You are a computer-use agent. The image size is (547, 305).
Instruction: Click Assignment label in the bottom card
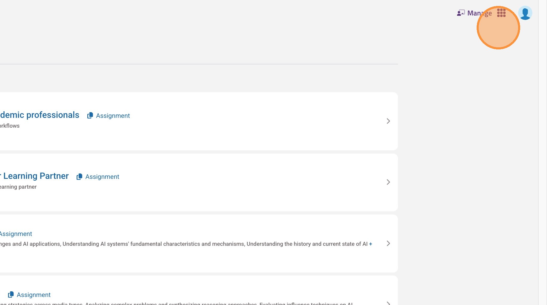[34, 295]
